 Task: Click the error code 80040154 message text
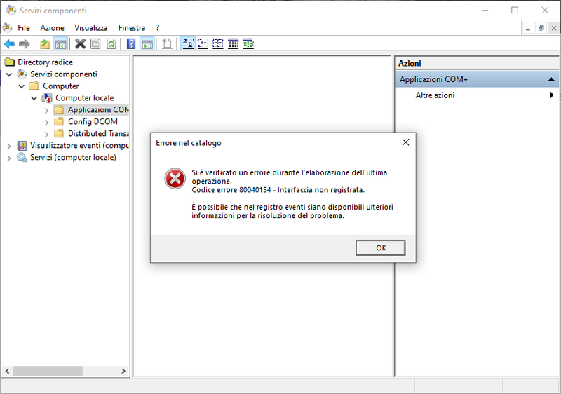tap(278, 190)
